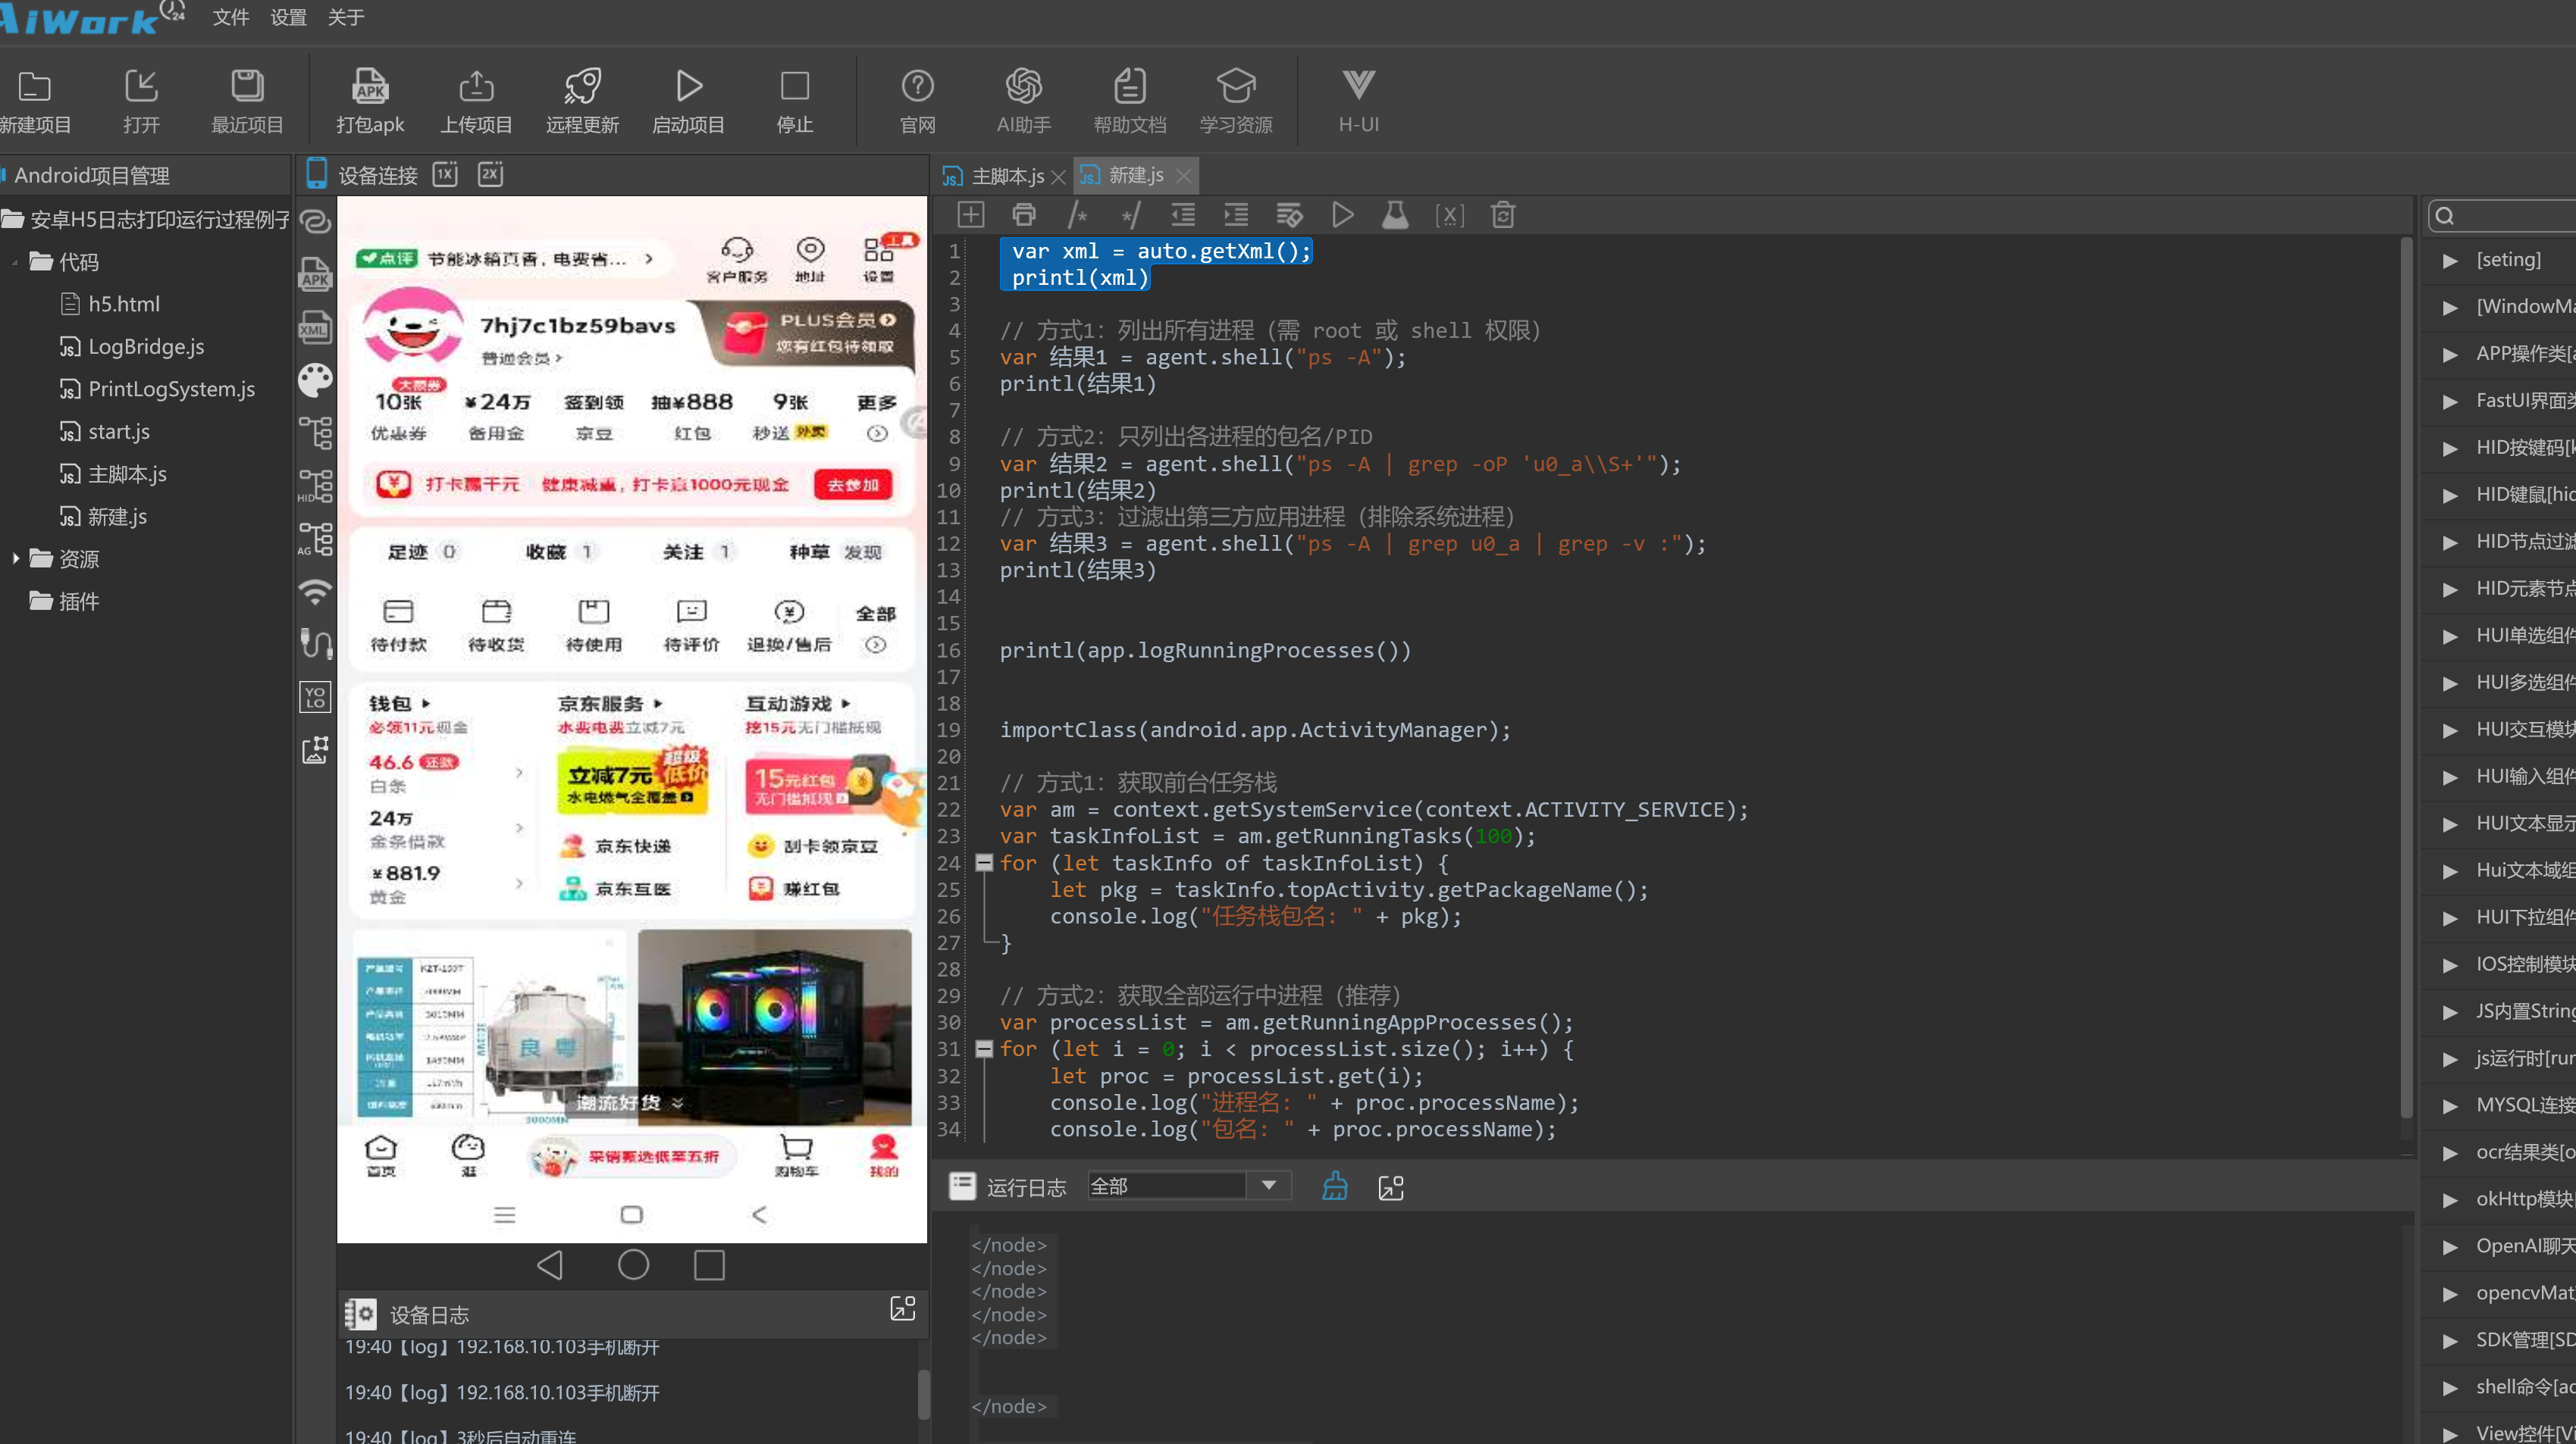Viewport: 2576px width, 1444px height.
Task: Tap Android back triangle button
Action: 550,1265
